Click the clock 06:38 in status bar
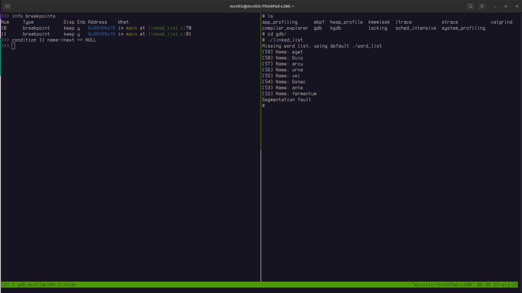The image size is (522, 293). pos(484,285)
